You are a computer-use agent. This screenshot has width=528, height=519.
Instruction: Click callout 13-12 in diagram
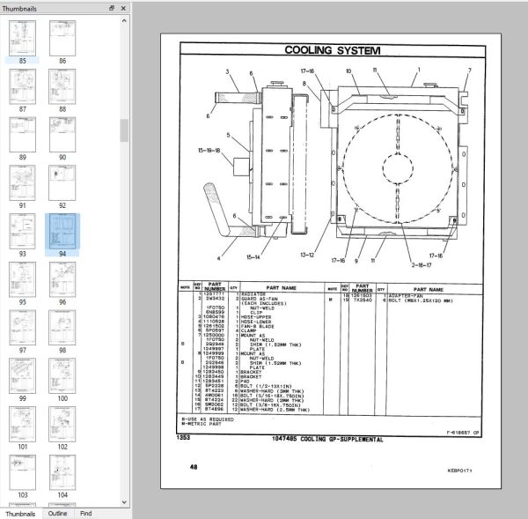(x=307, y=255)
